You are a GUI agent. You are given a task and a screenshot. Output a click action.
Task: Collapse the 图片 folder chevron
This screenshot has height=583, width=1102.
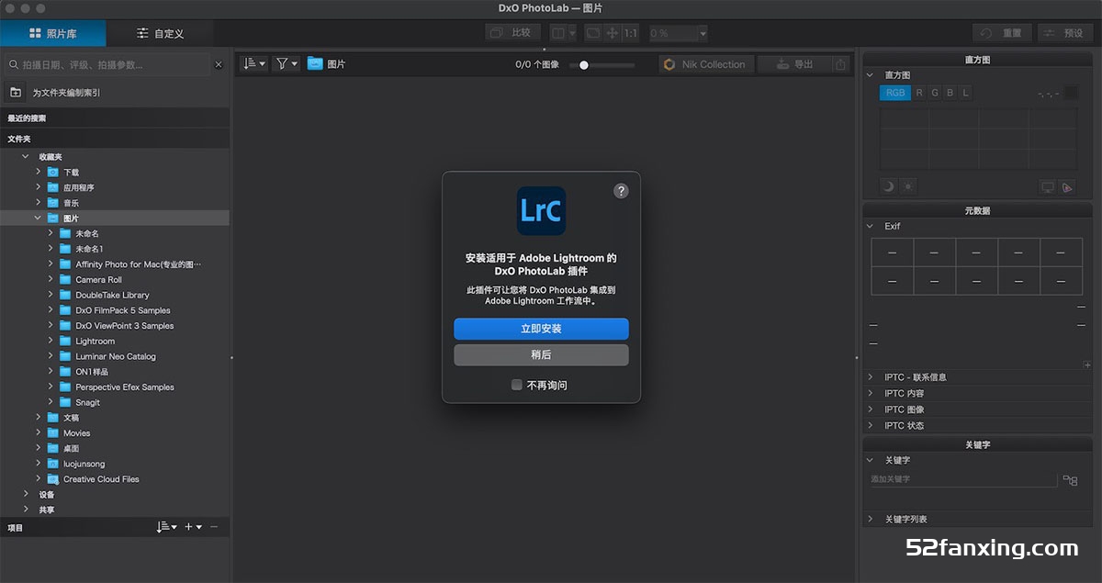coord(39,219)
